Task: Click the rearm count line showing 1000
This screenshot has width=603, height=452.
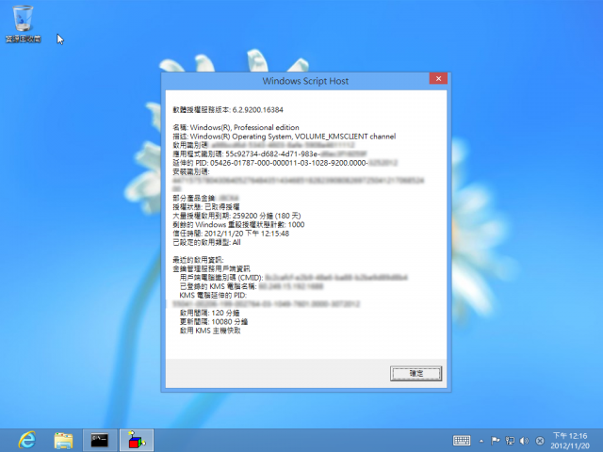Action: (x=238, y=224)
